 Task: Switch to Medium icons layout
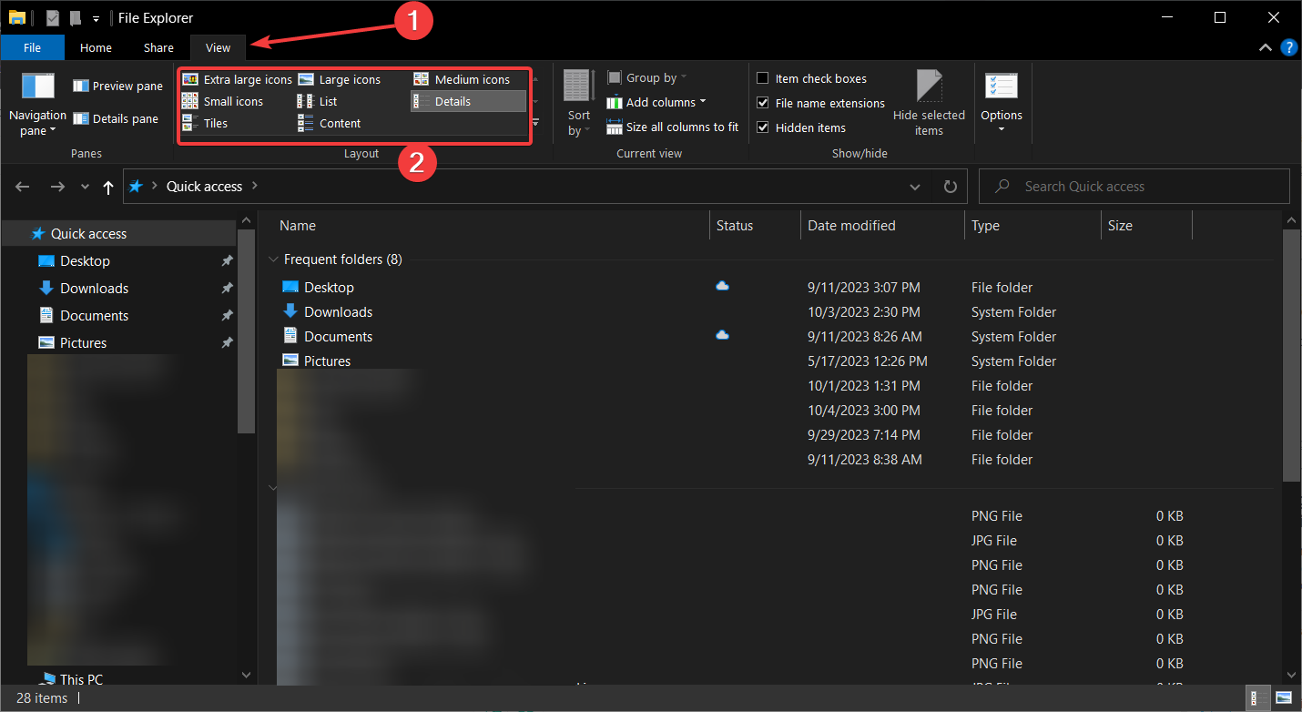(x=463, y=80)
